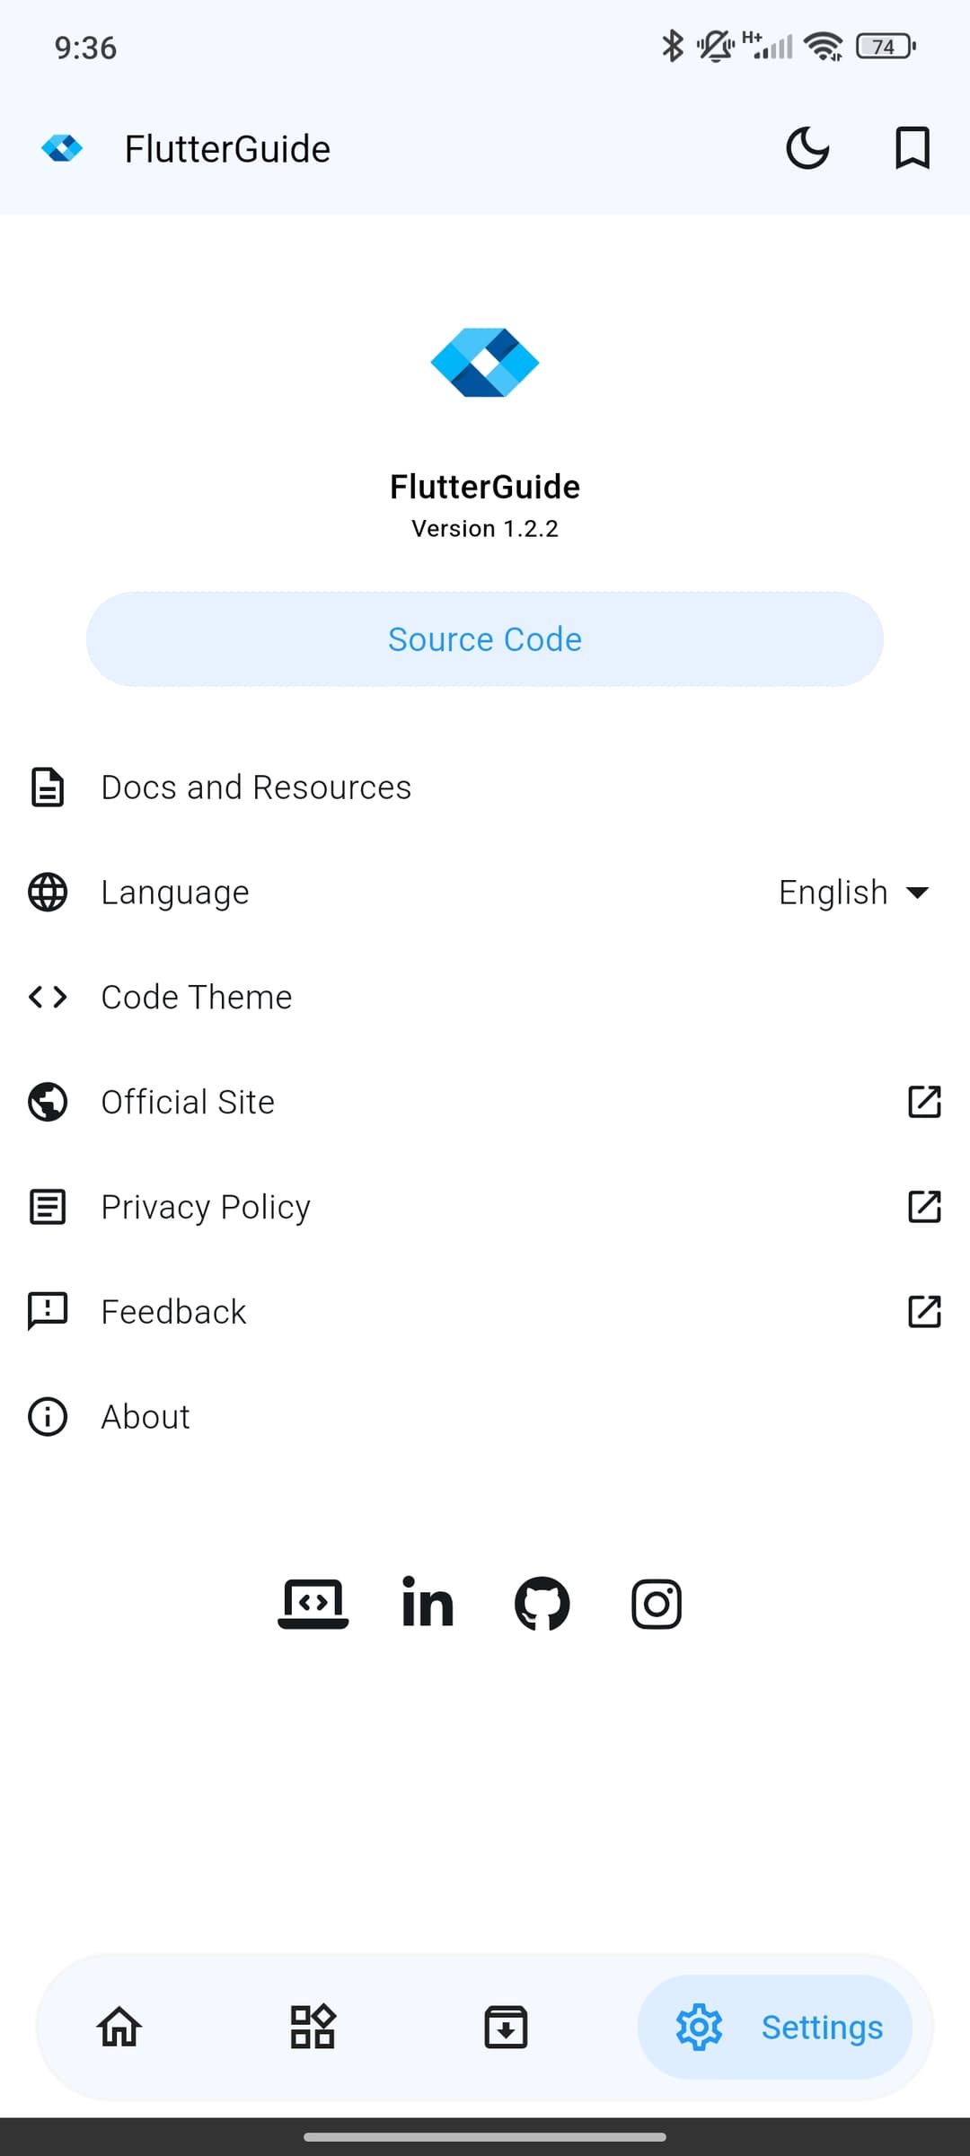The height and width of the screenshot is (2156, 970).
Task: Open external link icon for Feedback
Action: click(924, 1312)
